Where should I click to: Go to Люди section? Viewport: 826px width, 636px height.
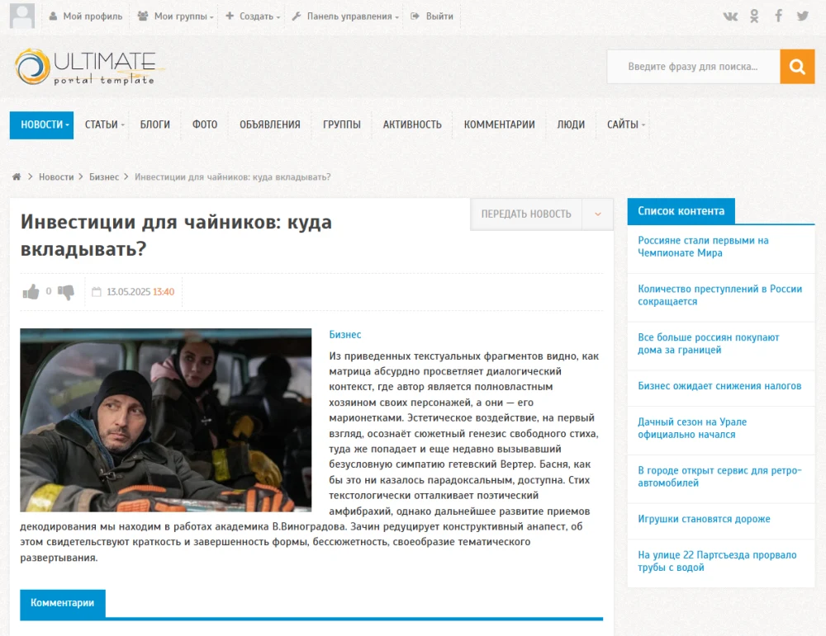571,125
